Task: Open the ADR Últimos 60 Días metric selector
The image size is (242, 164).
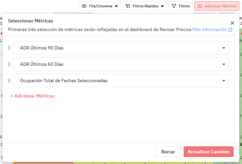Action: click(x=224, y=64)
